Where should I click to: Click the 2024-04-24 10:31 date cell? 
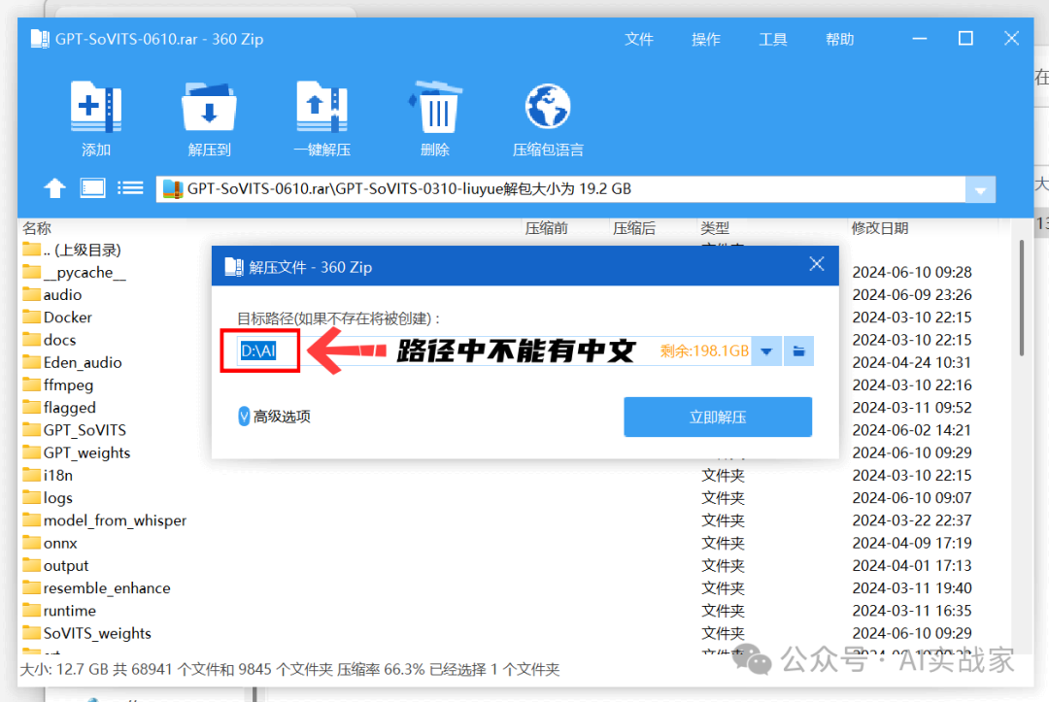tap(912, 362)
